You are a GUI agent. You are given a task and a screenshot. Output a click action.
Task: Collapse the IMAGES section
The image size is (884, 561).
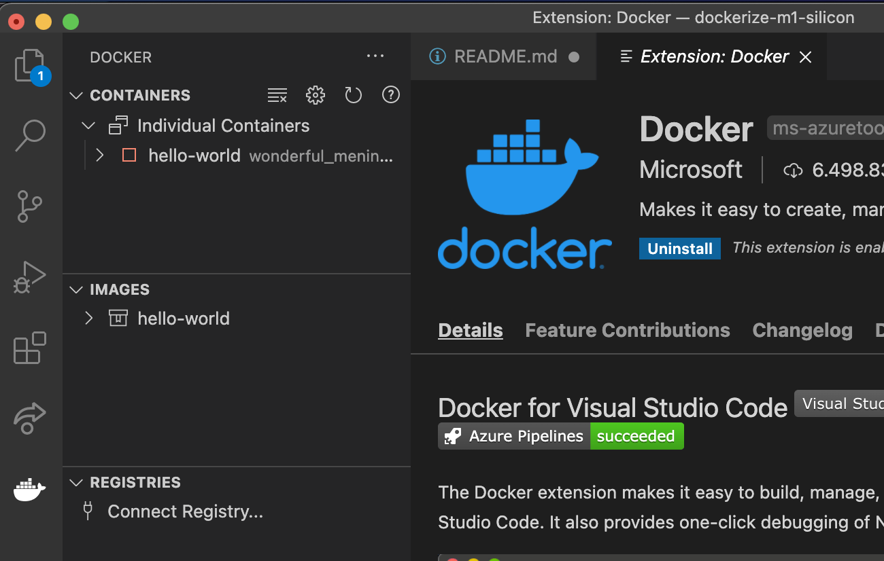76,290
